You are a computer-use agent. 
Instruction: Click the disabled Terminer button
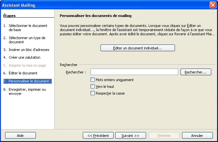point(164,136)
